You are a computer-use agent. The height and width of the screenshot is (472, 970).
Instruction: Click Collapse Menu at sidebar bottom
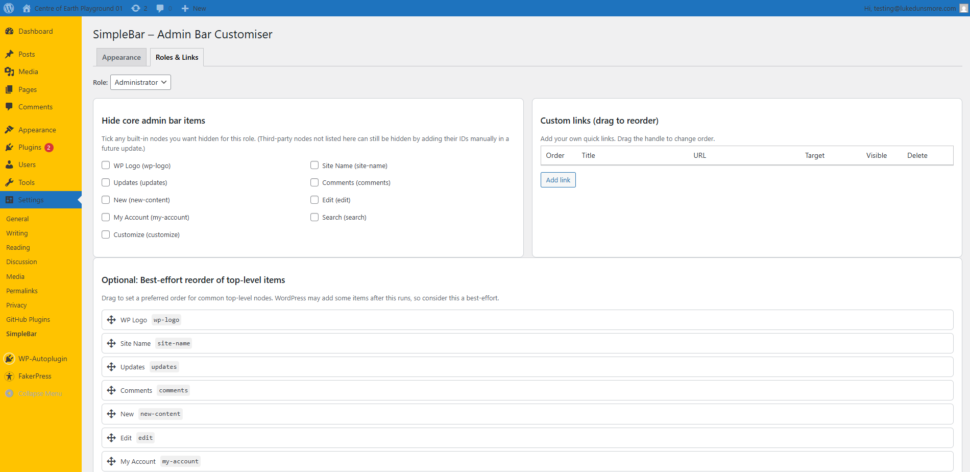(34, 393)
